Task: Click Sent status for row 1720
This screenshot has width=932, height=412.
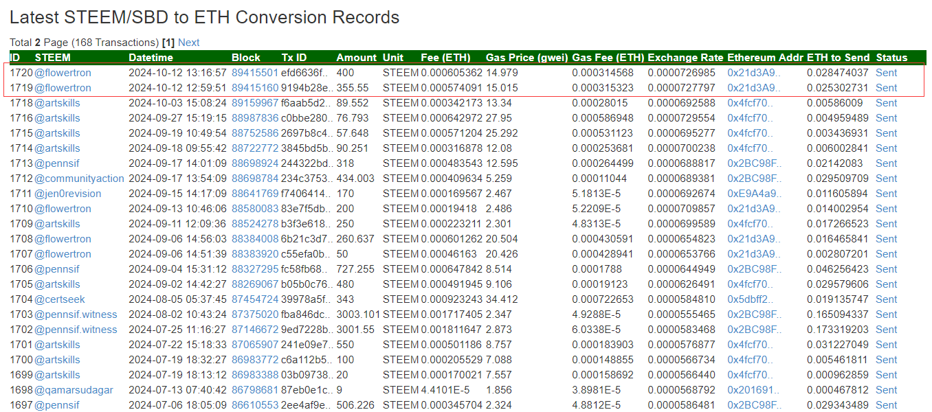Action: coord(887,73)
